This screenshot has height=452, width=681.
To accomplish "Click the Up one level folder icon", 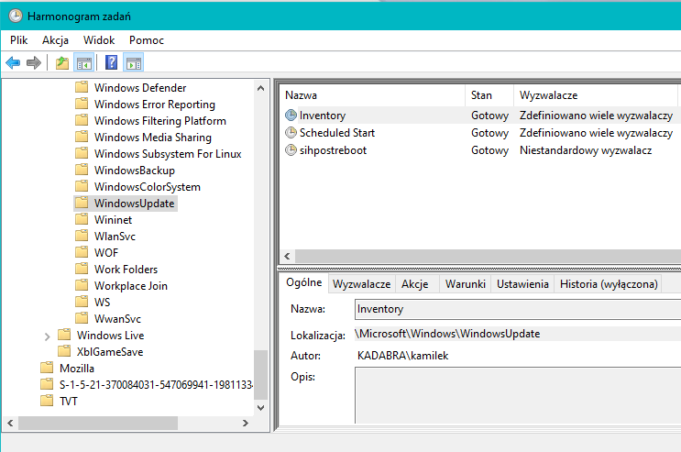I will 61,63.
